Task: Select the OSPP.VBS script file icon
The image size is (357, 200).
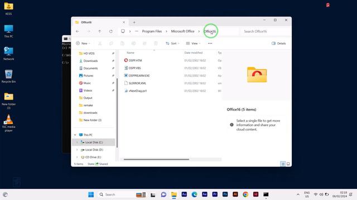Action: (126, 68)
